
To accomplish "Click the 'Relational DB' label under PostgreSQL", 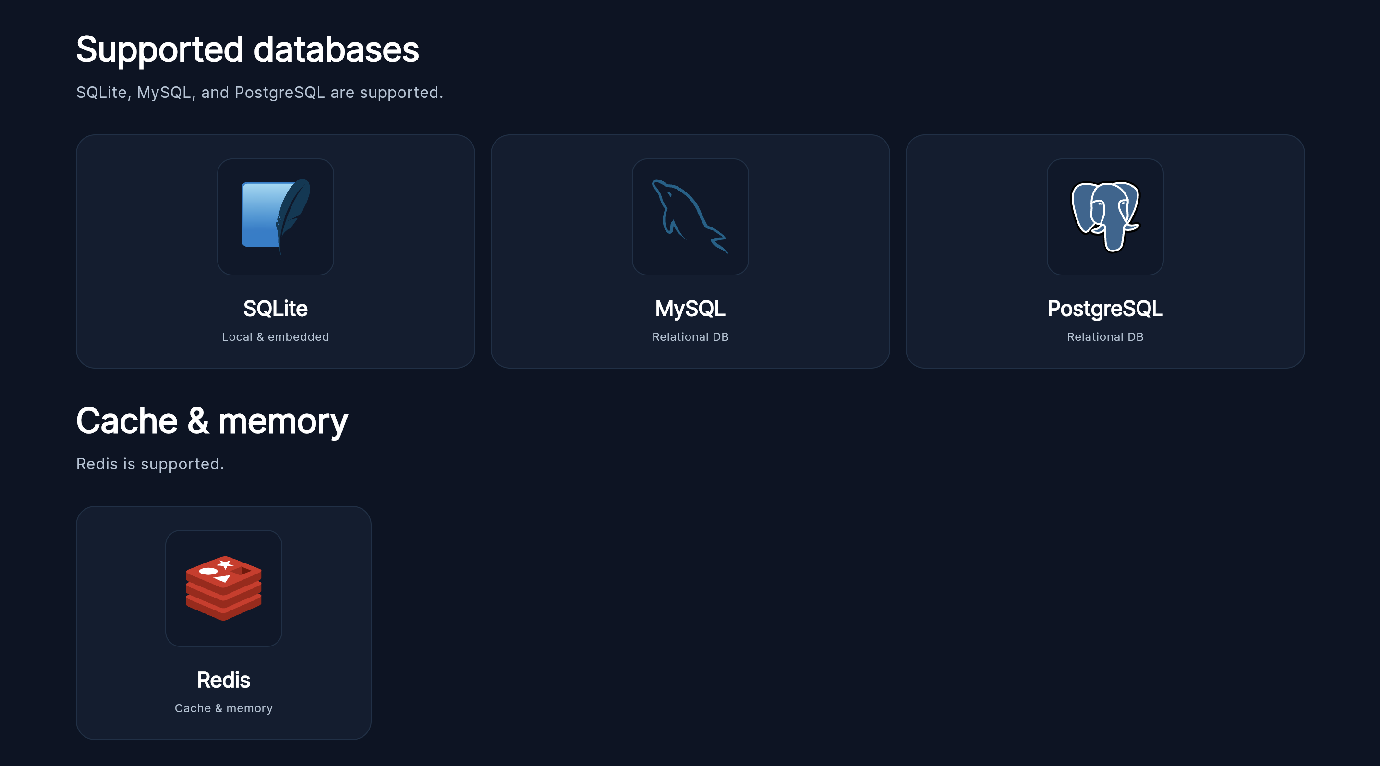I will point(1105,337).
